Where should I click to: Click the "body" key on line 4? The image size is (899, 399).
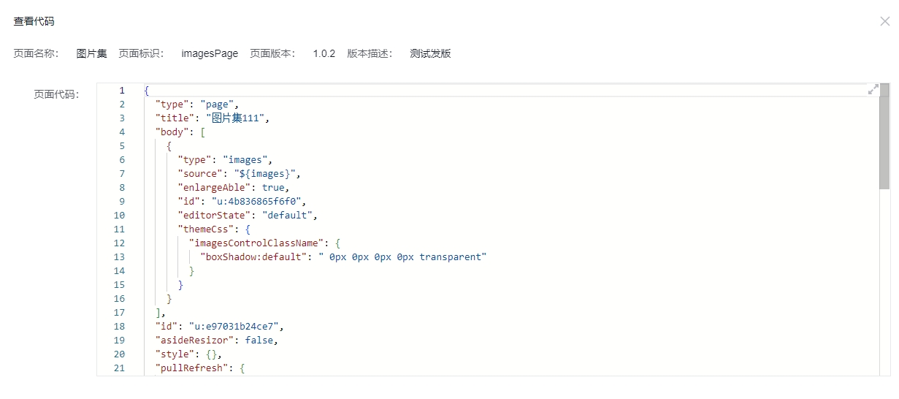[x=172, y=132]
